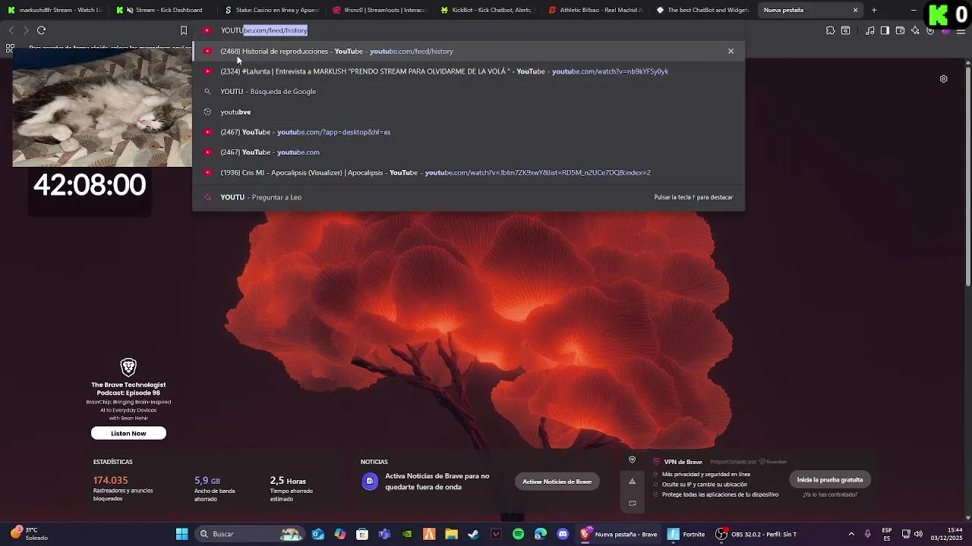This screenshot has height=546, width=972.
Task: Click the Brave Technologist Podcast lion logo
Action: click(x=128, y=368)
